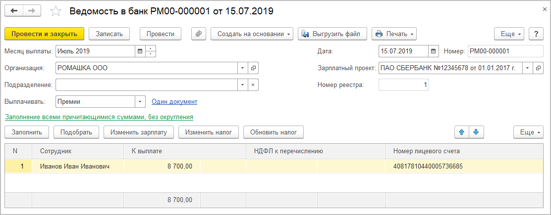Click the help question mark button
The width and height of the screenshot is (551, 215).
[536, 34]
